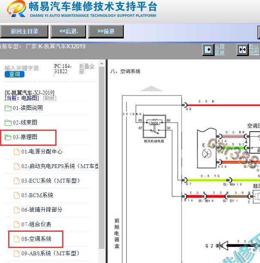Click the default view icon

pyautogui.click(x=242, y=50)
